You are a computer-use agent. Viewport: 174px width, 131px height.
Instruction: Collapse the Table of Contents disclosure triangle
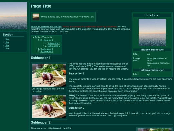click(33, 37)
